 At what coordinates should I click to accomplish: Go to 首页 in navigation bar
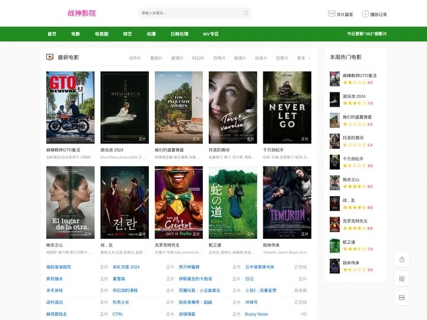coord(52,34)
